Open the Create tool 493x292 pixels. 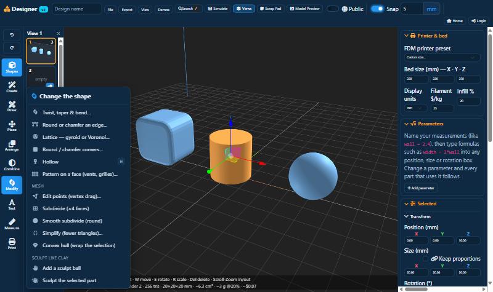click(12, 87)
